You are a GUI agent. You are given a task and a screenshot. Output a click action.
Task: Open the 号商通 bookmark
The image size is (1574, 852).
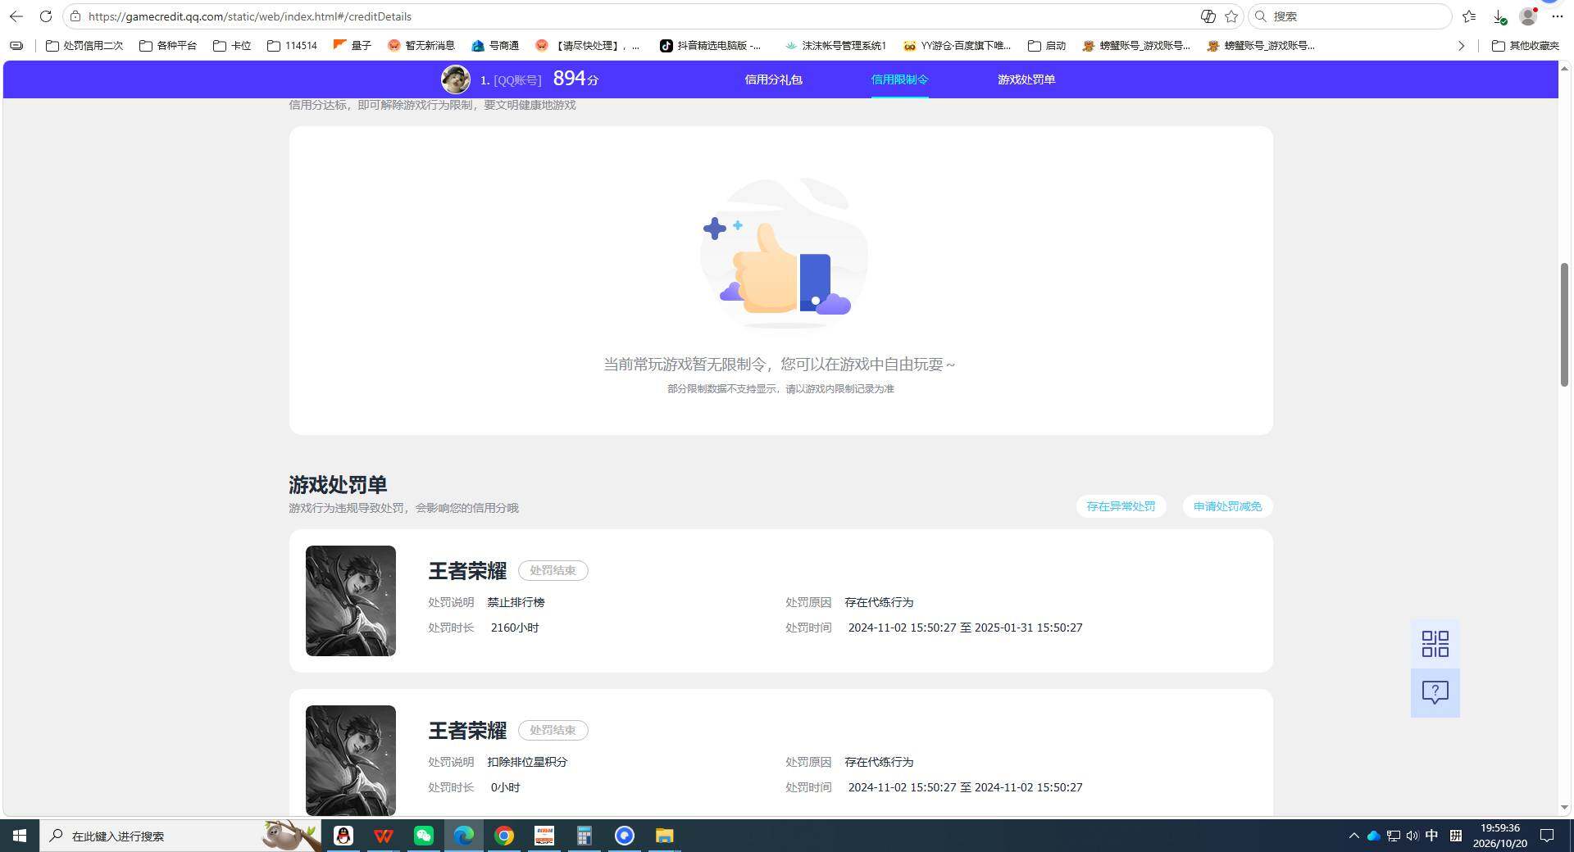495,46
